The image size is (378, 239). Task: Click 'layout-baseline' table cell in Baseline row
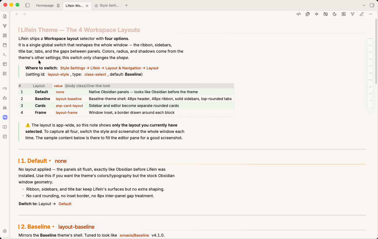click(x=69, y=99)
